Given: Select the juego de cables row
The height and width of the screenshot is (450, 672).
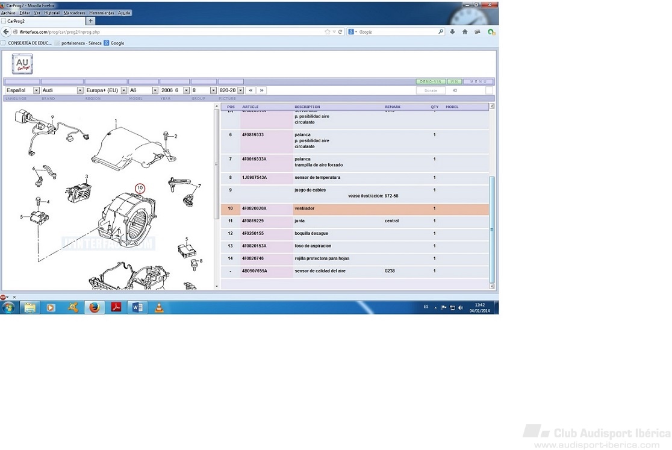Looking at the screenshot, I should (x=355, y=193).
